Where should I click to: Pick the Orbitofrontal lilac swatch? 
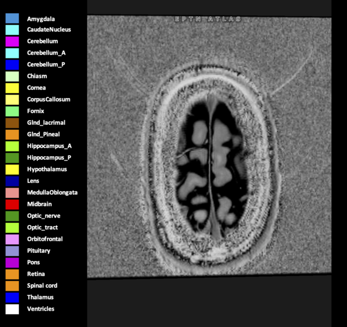pos(12,239)
